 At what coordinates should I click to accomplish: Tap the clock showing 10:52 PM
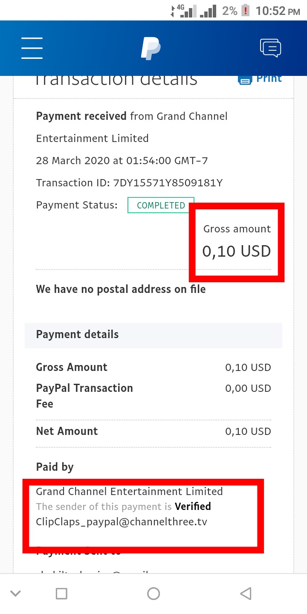tap(278, 11)
